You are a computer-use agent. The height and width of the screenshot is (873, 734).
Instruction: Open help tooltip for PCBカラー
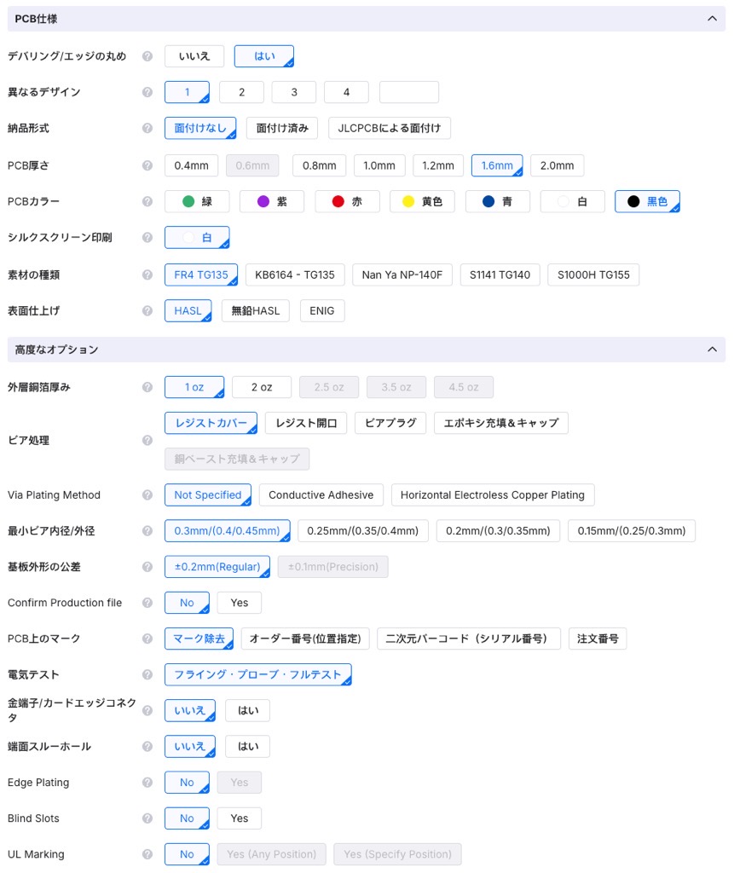(147, 202)
